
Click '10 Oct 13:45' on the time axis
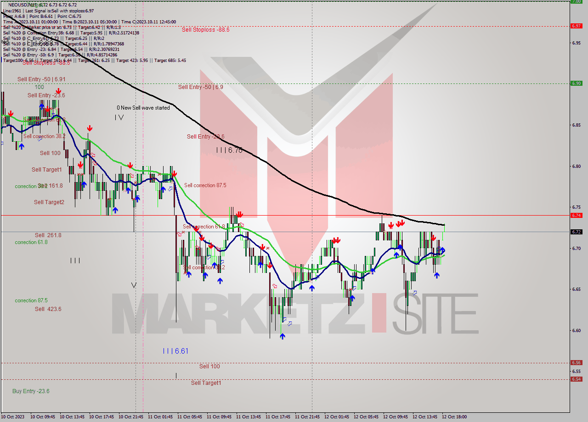72,417
